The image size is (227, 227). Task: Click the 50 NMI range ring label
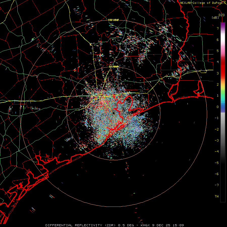point(113,67)
